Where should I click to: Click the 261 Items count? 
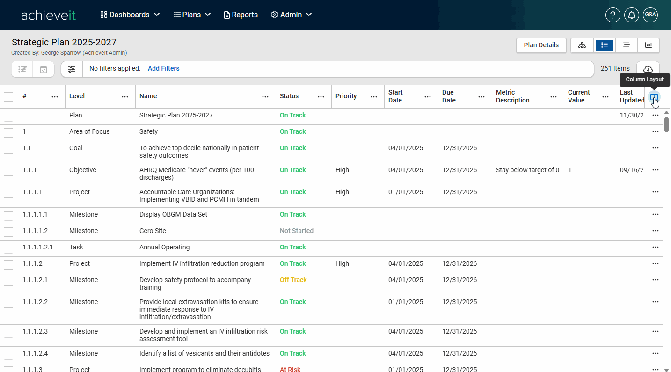point(615,68)
